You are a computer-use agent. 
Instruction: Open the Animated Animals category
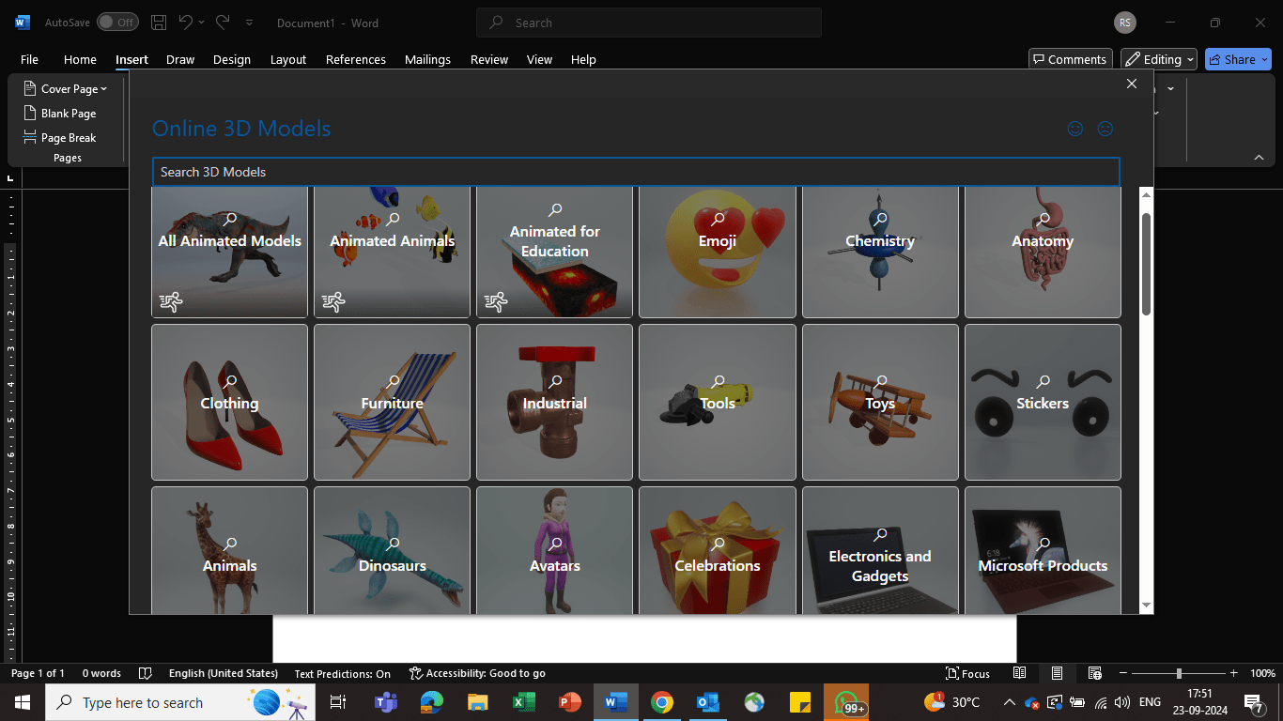point(392,252)
